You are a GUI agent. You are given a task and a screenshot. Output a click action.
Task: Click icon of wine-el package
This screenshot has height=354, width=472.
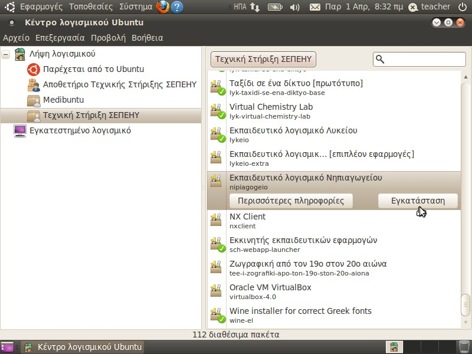(x=218, y=315)
